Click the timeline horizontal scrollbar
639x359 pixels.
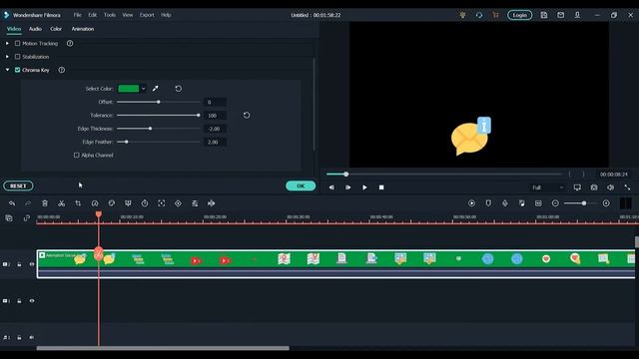click(163, 348)
